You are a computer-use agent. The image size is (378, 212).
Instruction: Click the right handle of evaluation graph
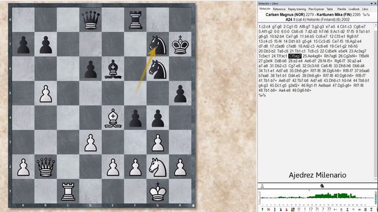tap(376, 198)
